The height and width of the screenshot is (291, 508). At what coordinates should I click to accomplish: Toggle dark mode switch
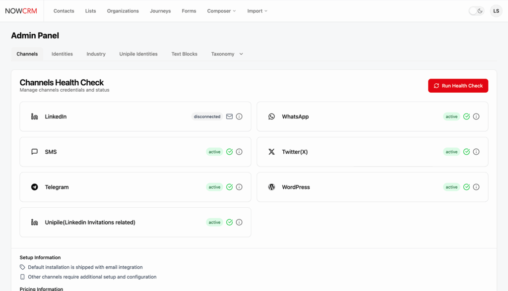(x=476, y=11)
